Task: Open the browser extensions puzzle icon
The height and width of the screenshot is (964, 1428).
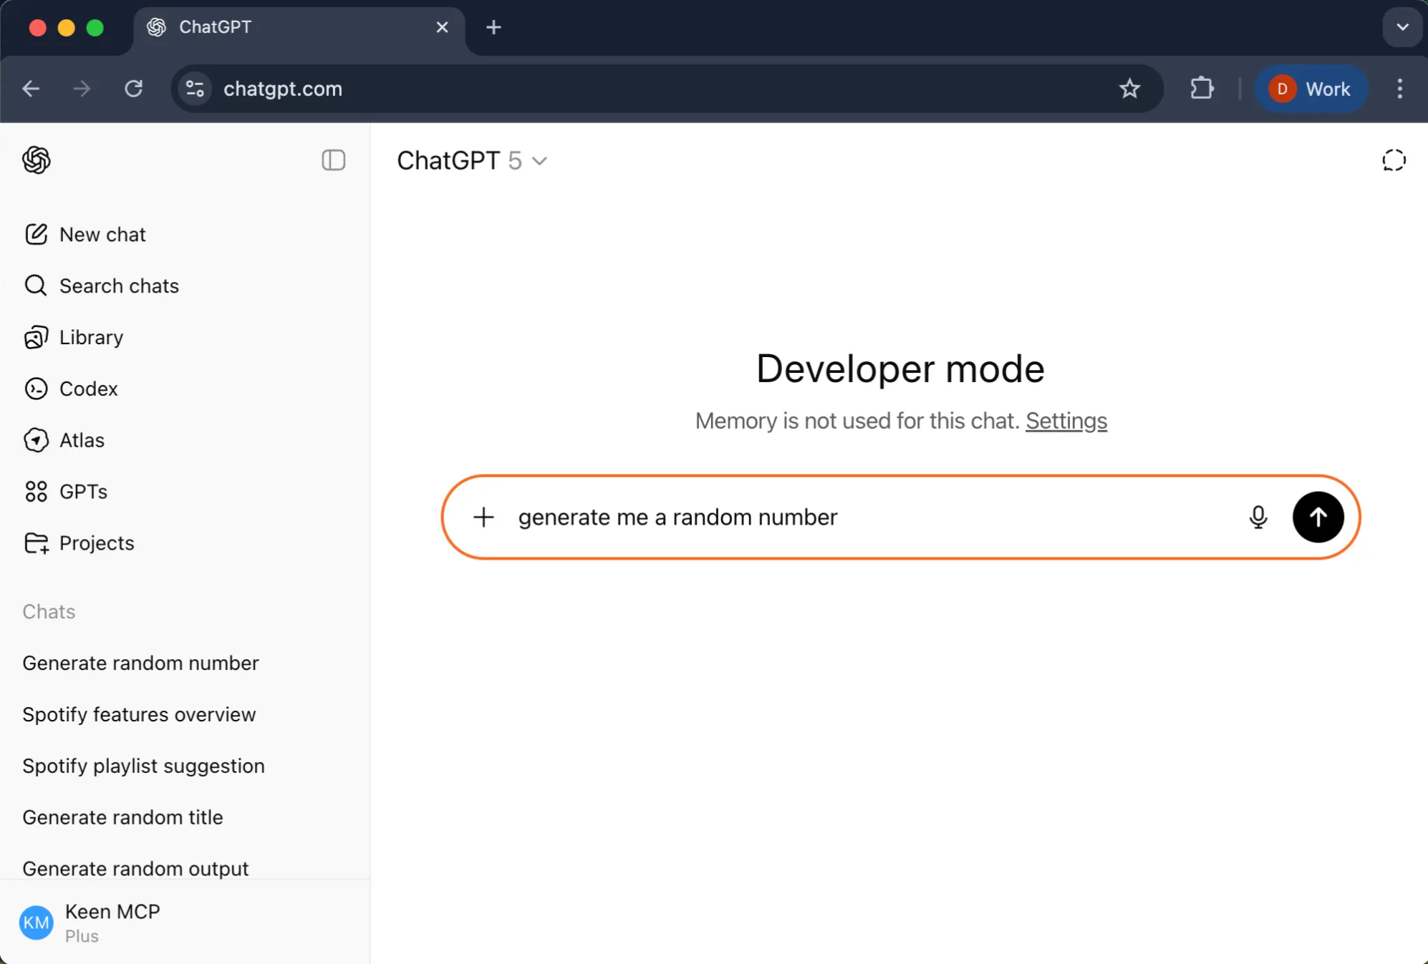Action: click(x=1202, y=89)
